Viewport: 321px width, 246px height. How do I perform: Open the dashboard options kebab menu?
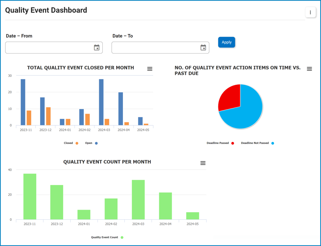(310, 12)
